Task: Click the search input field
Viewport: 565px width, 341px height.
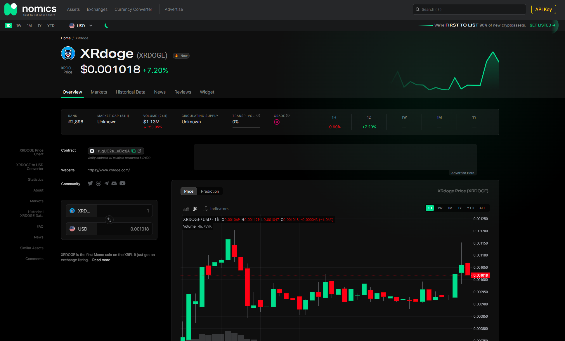Action: click(x=469, y=9)
